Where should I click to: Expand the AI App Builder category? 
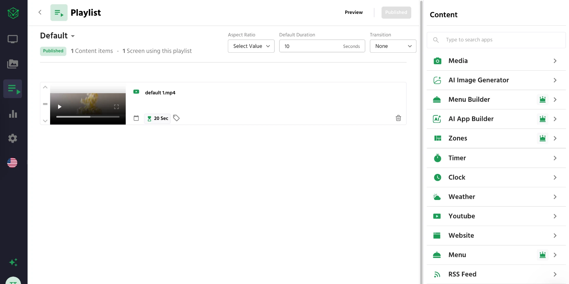pos(496,119)
